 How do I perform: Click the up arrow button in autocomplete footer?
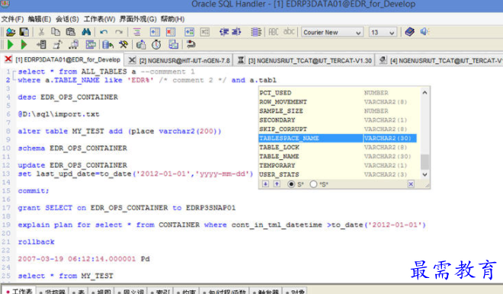point(277,184)
